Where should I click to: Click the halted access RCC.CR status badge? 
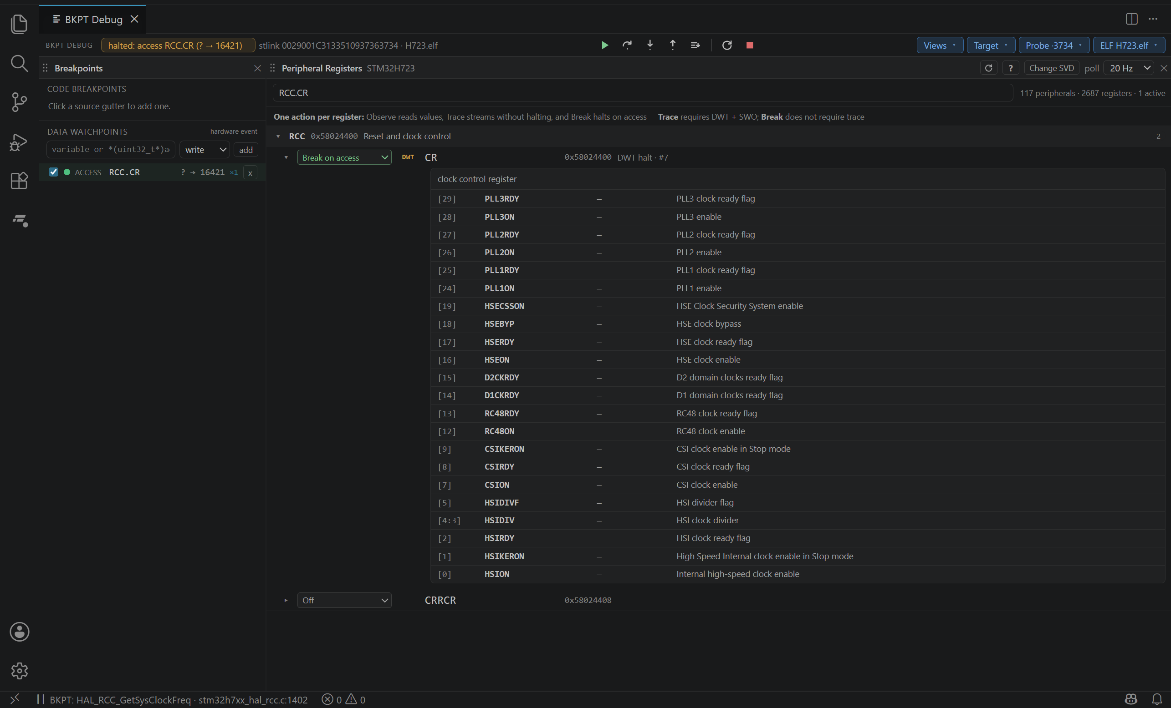point(178,45)
